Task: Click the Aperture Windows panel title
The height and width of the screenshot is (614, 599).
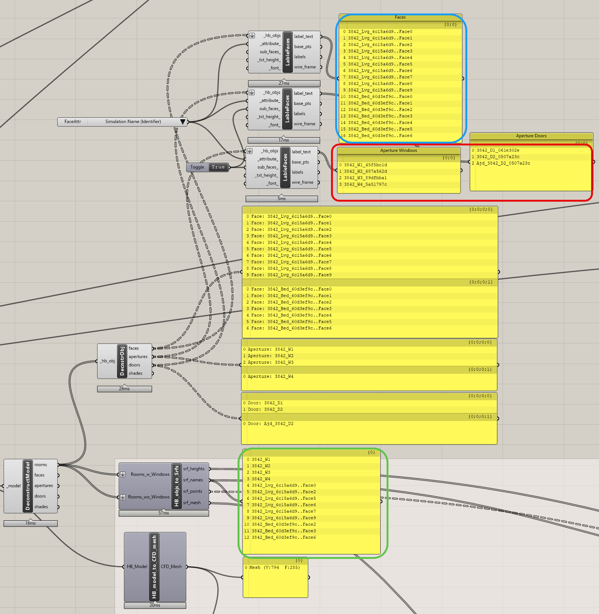Action: pos(399,151)
